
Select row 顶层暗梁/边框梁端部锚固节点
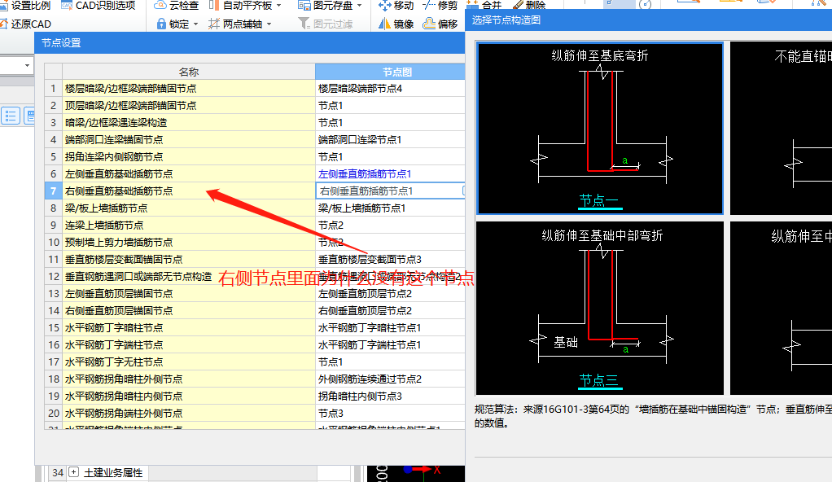188,106
